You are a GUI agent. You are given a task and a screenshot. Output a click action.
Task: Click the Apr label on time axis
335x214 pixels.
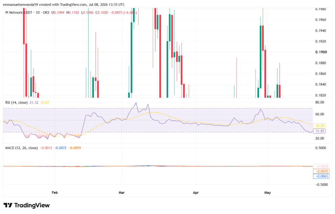(196, 192)
